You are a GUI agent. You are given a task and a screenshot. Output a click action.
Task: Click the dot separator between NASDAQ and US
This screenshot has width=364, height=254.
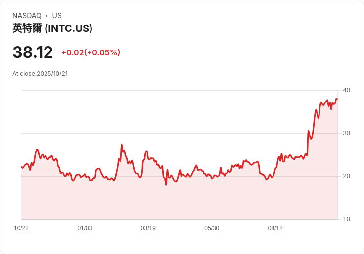46,16
